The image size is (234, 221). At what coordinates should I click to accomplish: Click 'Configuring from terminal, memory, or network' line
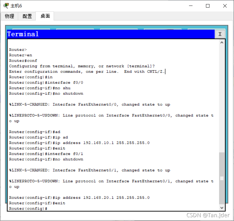pos(82,66)
